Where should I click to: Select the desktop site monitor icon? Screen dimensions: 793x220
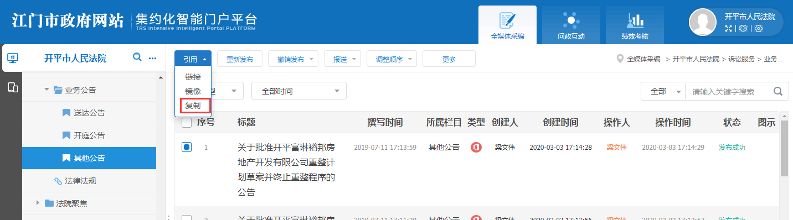click(13, 58)
